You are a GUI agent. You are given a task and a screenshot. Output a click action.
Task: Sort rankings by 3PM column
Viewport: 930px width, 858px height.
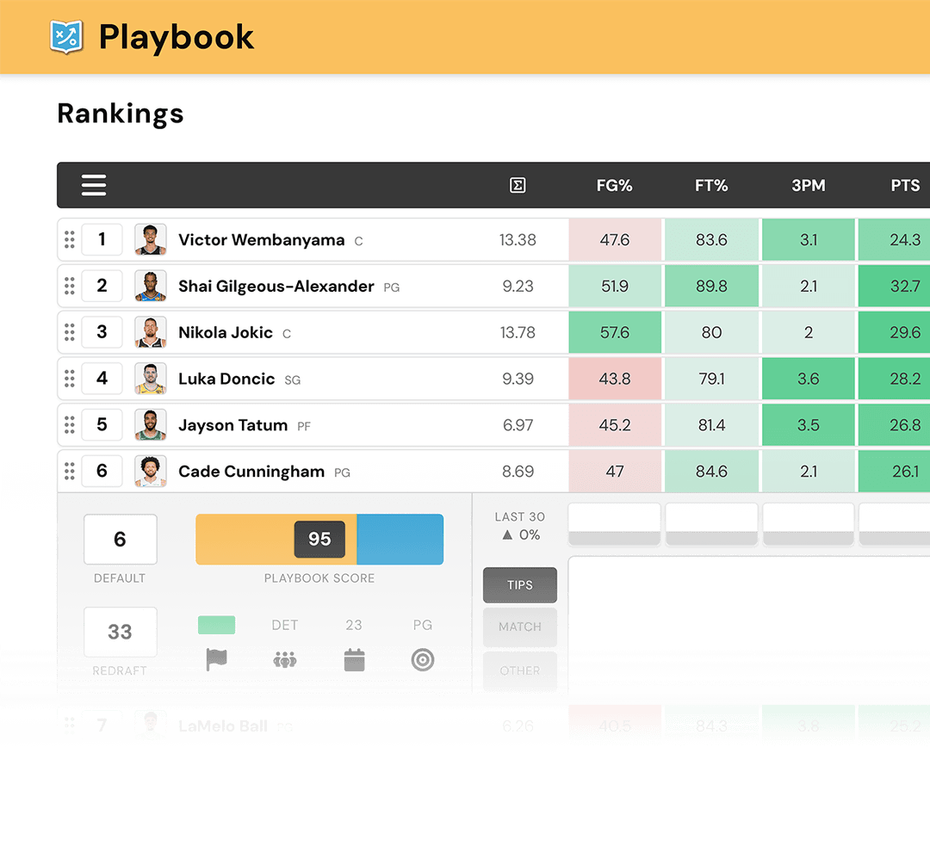tap(808, 186)
